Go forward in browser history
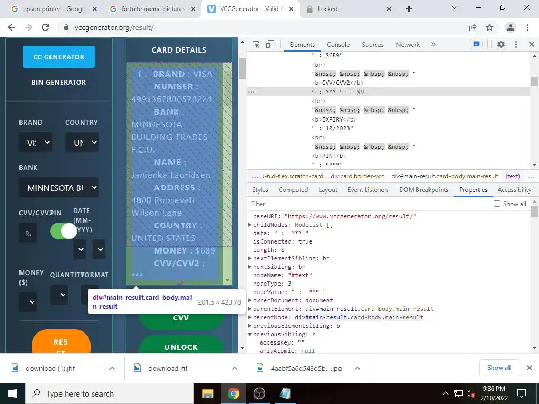This screenshot has height=404, width=539. click(28, 27)
